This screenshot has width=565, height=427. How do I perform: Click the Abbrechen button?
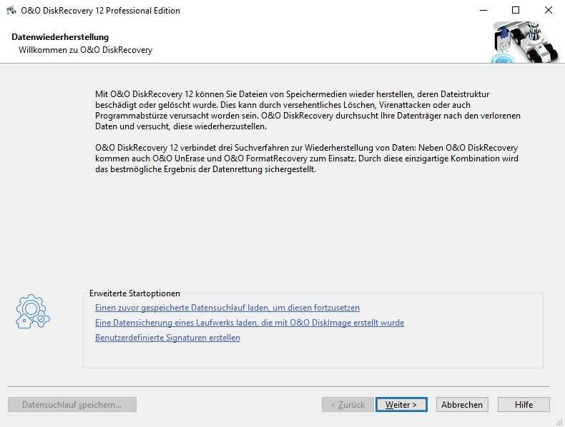pyautogui.click(x=462, y=405)
